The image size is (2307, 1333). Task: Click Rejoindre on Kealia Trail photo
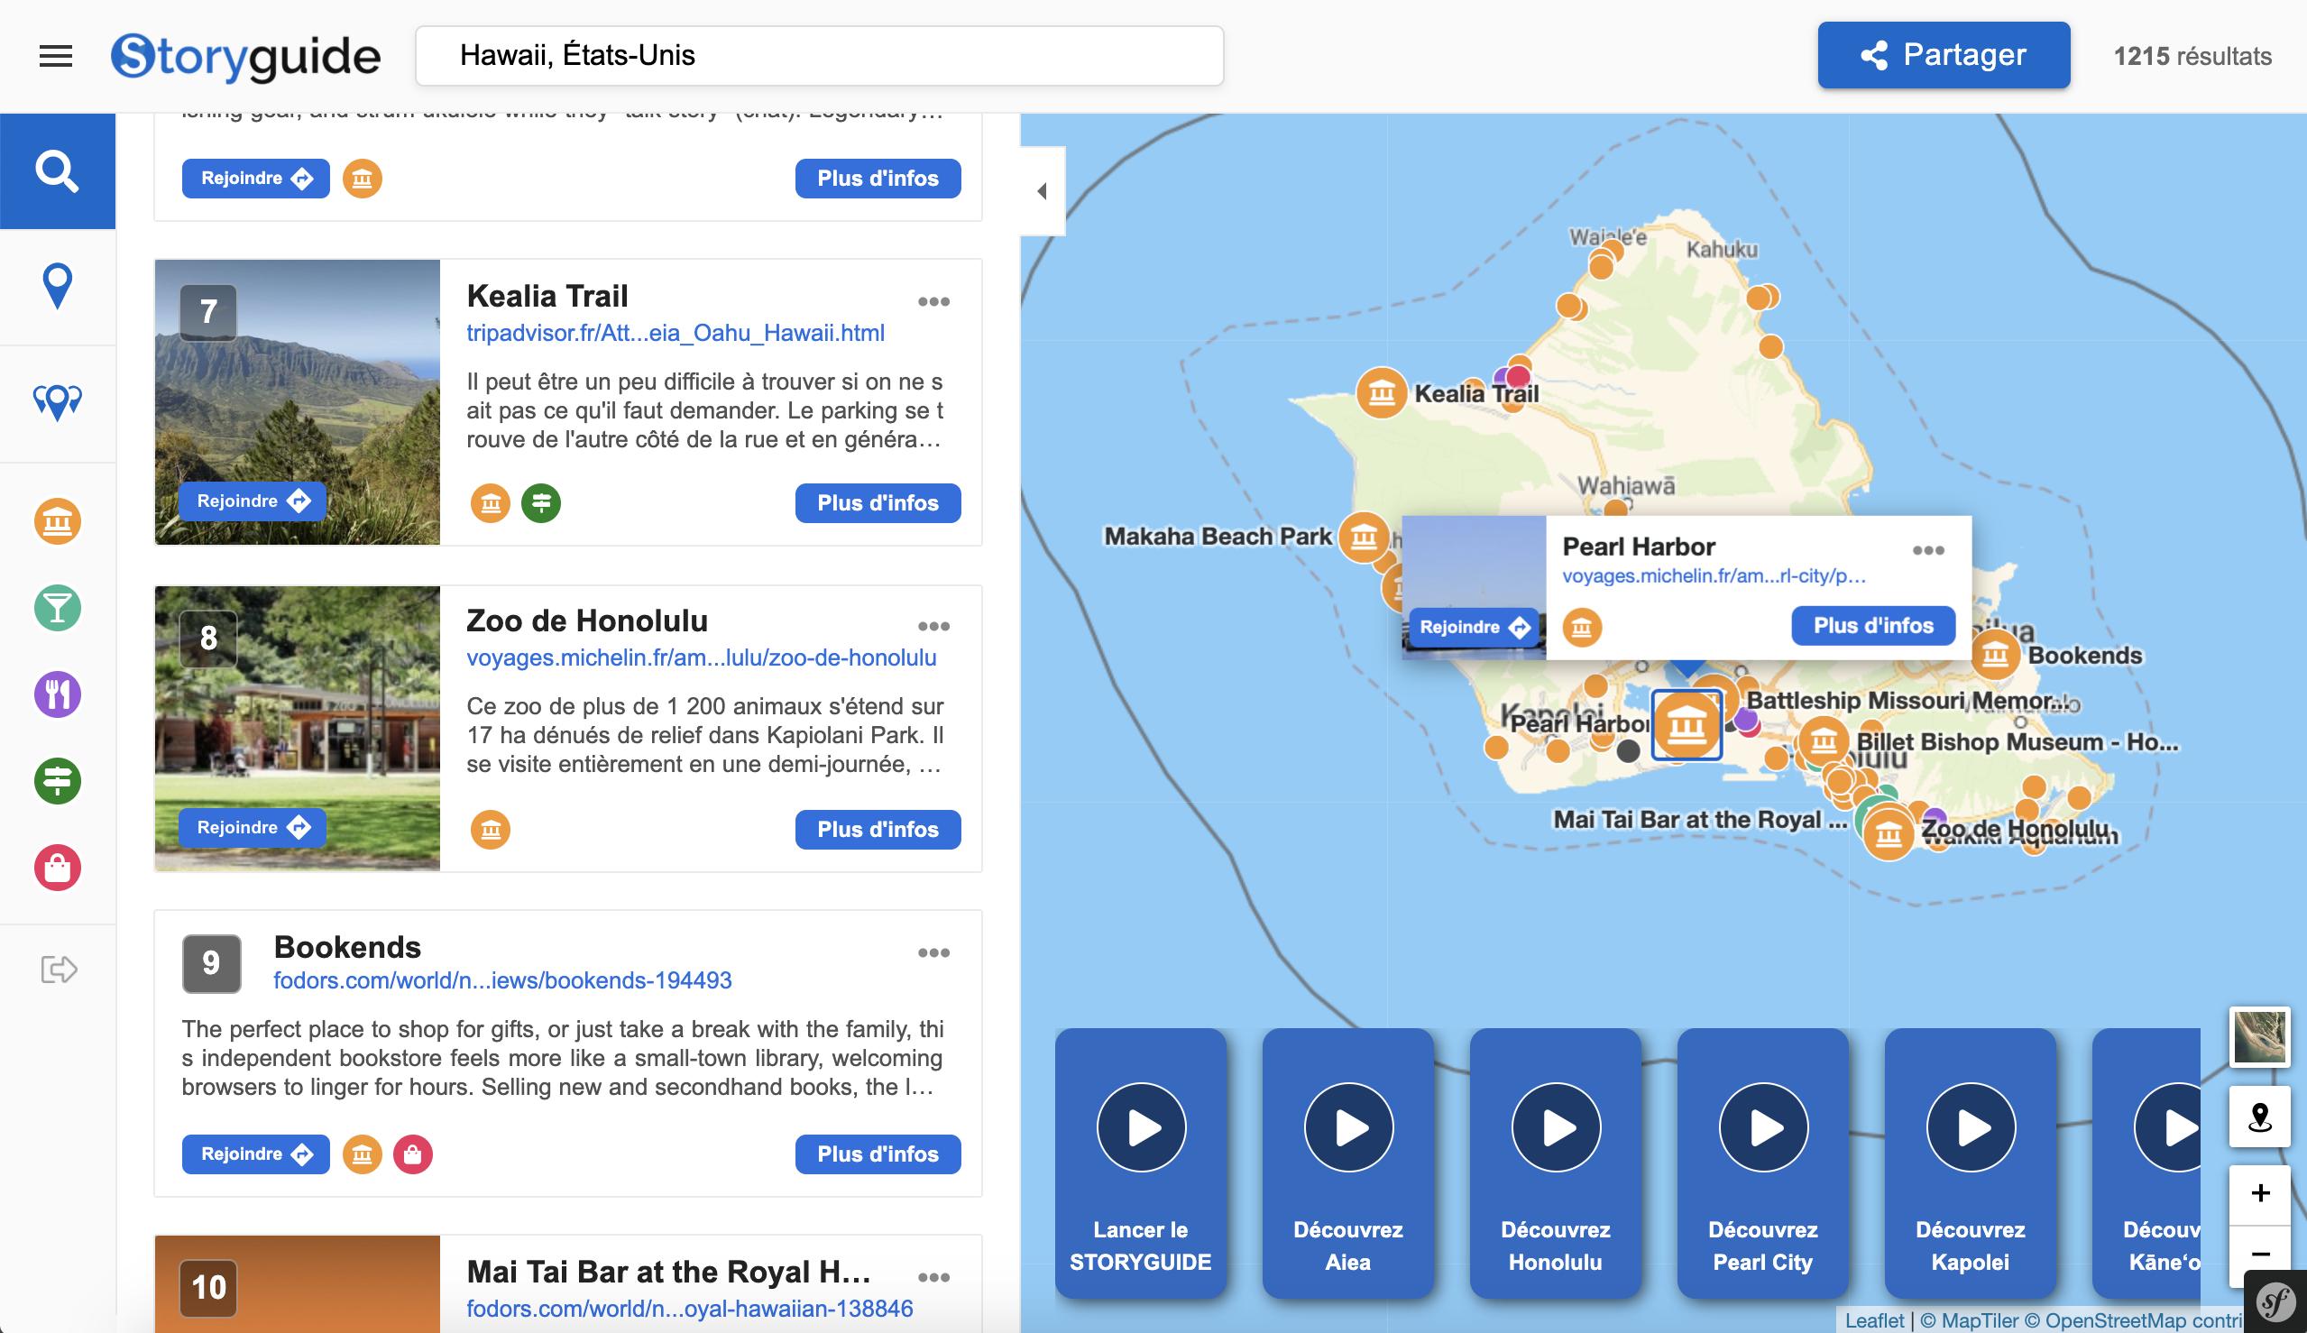pyautogui.click(x=252, y=501)
